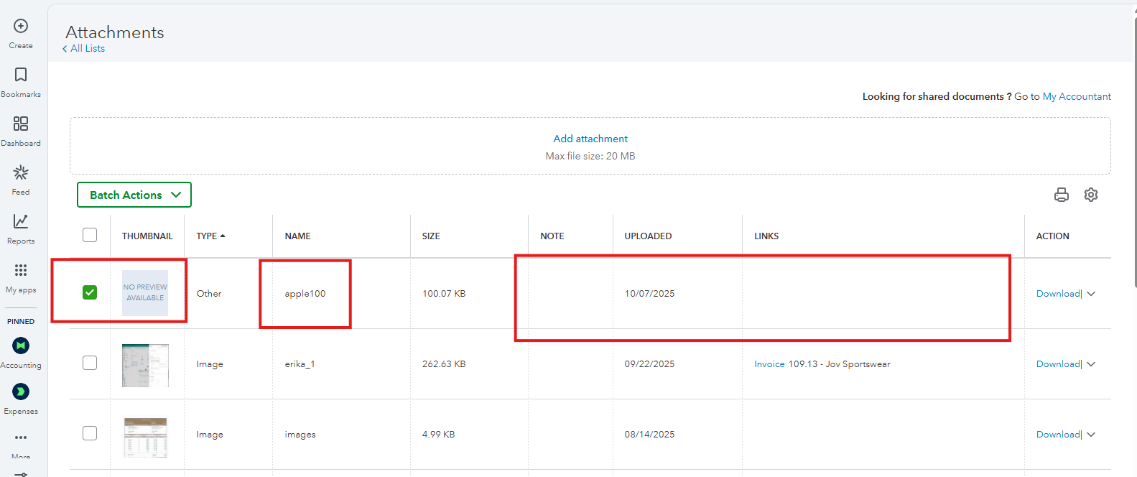
Task: Check the erika_1 row checkbox
Action: point(90,363)
